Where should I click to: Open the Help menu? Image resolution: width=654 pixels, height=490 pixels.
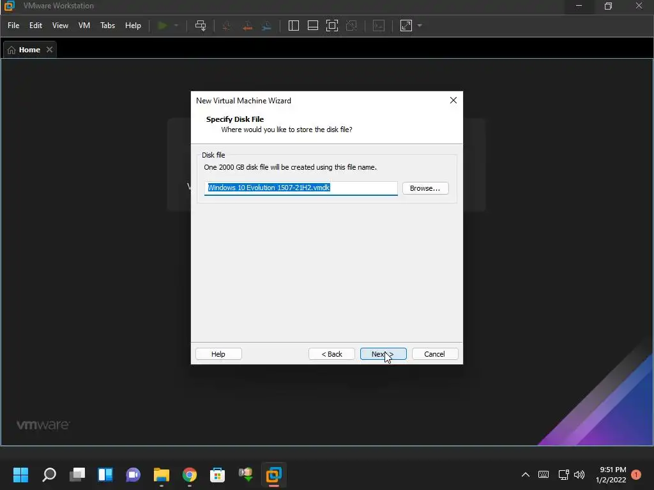(133, 26)
